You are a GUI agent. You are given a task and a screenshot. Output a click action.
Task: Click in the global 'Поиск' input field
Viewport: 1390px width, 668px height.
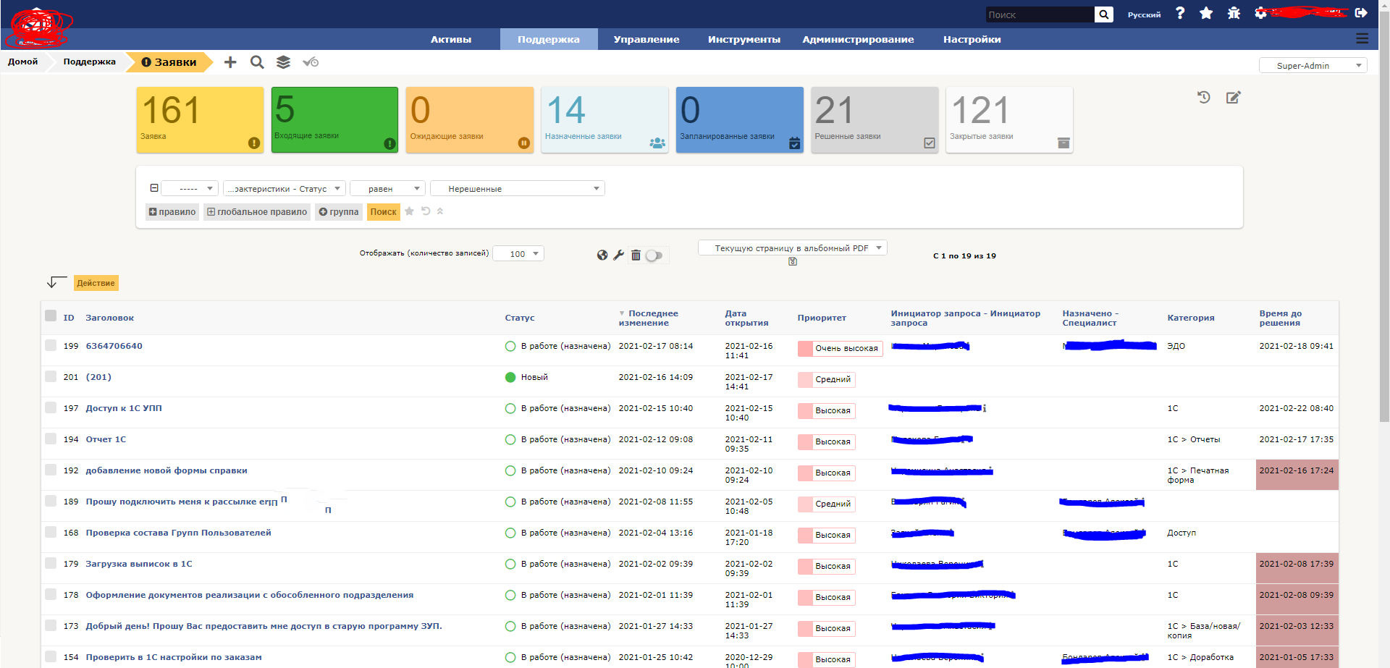click(1040, 14)
